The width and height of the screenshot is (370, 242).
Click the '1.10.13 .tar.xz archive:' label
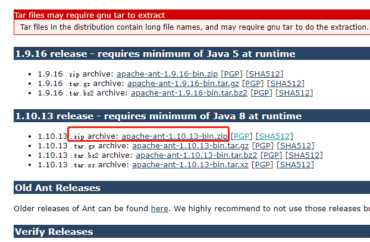[x=83, y=165]
